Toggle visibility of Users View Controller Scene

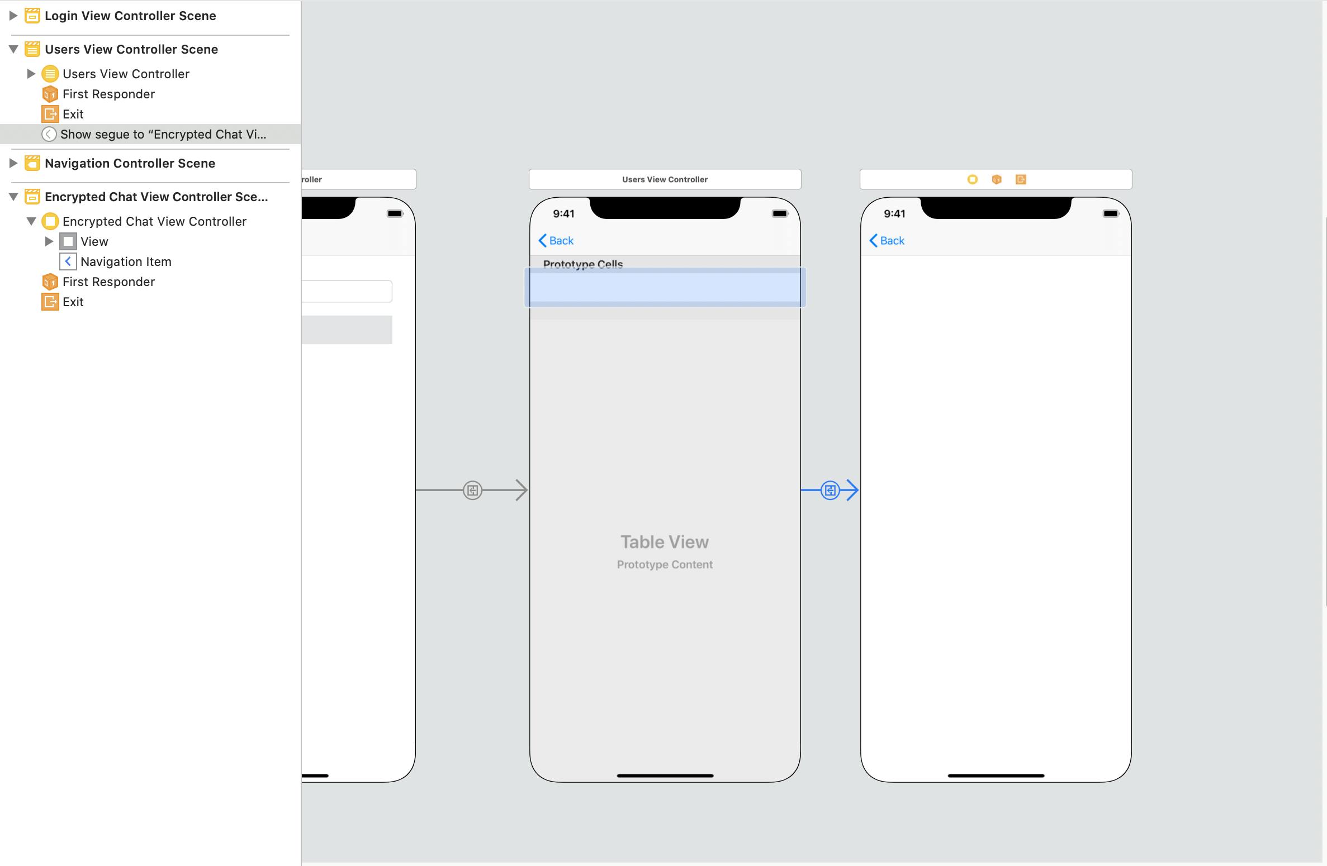click(x=12, y=48)
